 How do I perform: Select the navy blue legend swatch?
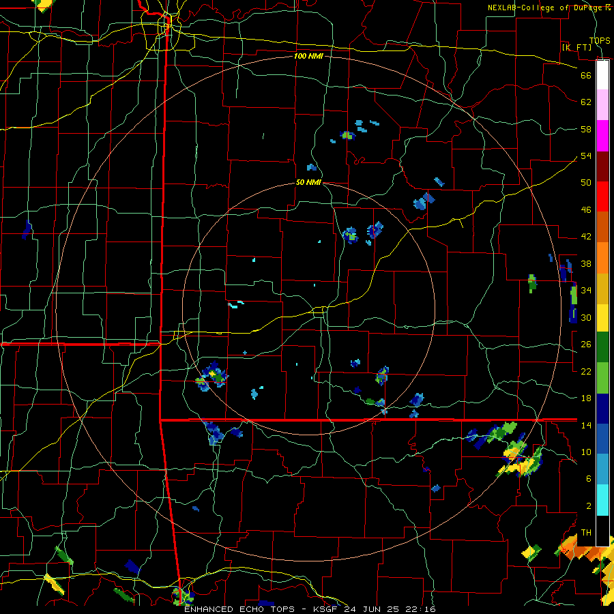tap(602, 409)
